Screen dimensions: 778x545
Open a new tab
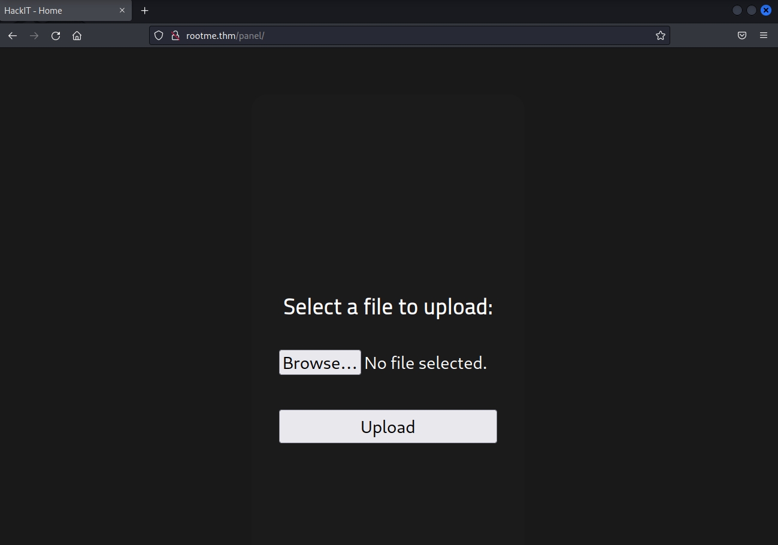pyautogui.click(x=144, y=11)
